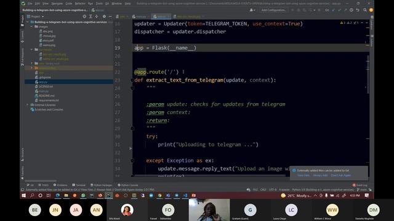Go to next highlighted error arrow
Viewport: 394px width, 221px height.
(367, 23)
